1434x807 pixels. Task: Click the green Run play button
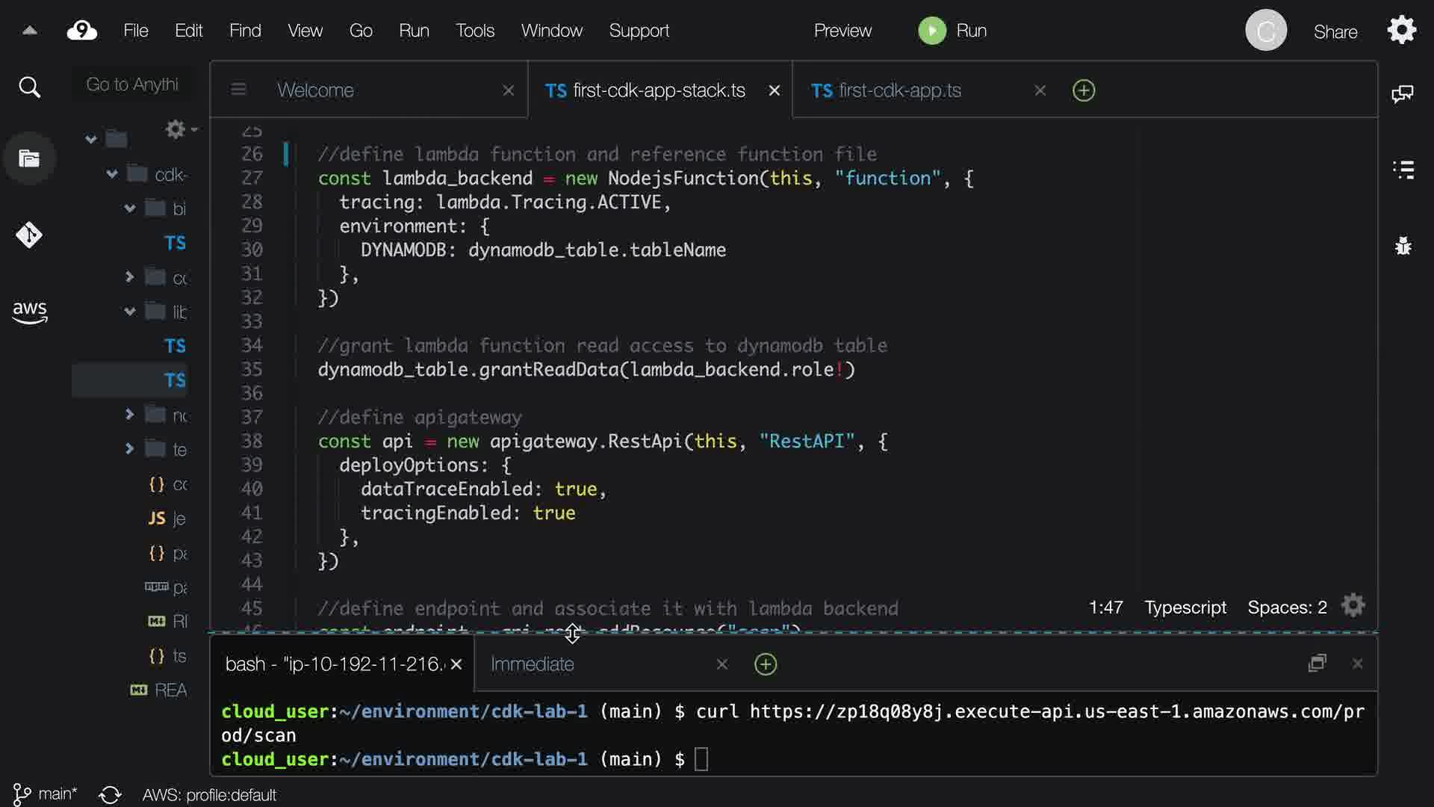pyautogui.click(x=931, y=31)
